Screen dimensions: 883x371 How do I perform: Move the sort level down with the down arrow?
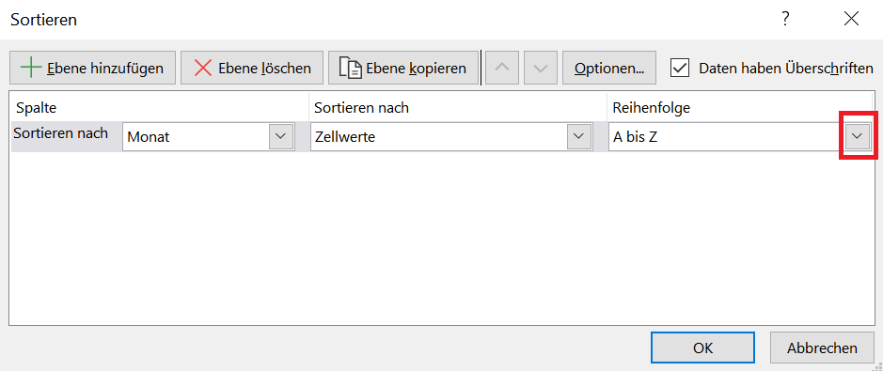coord(541,68)
